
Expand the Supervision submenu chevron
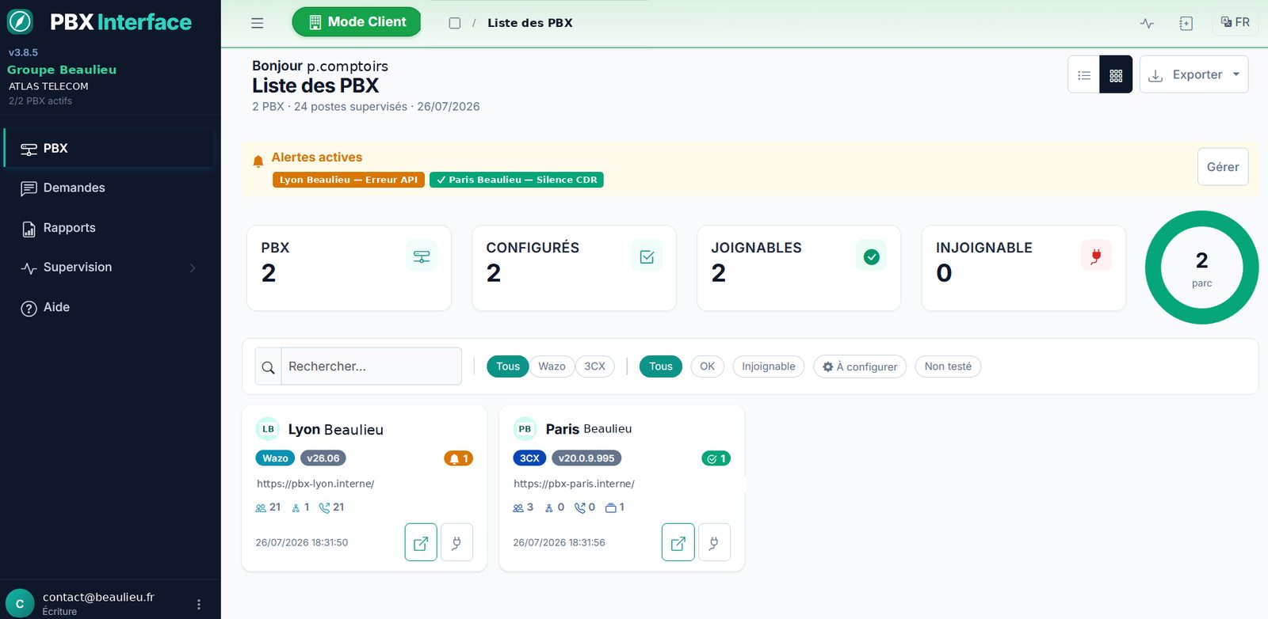point(193,268)
